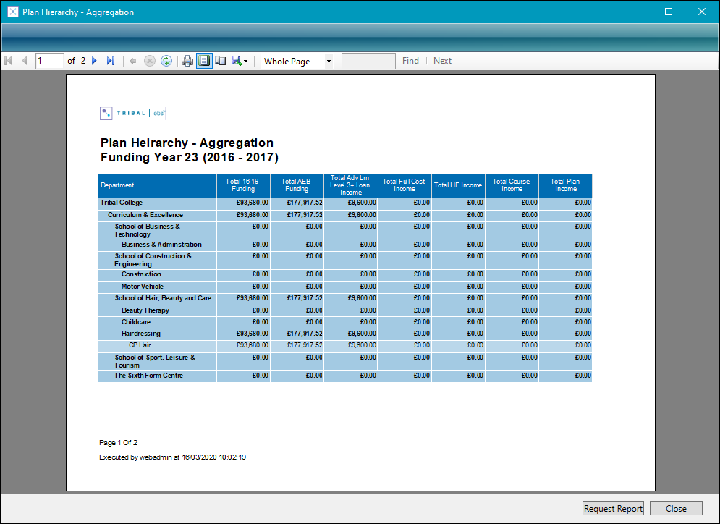Stop report rendering icon
The height and width of the screenshot is (524, 720).
pos(150,61)
